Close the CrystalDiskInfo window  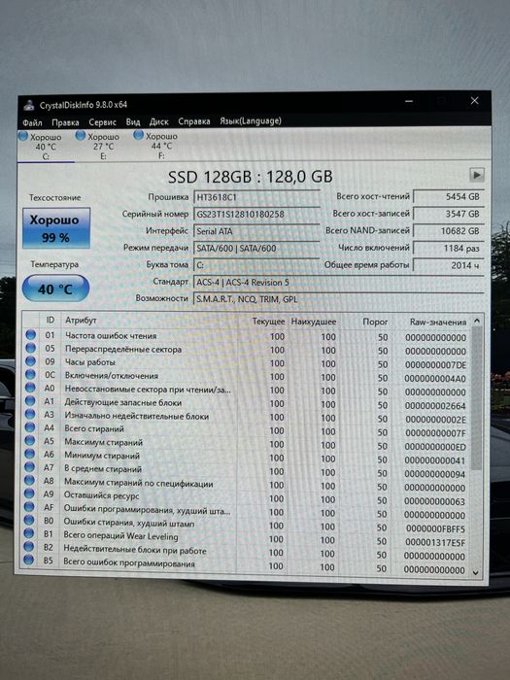475,101
